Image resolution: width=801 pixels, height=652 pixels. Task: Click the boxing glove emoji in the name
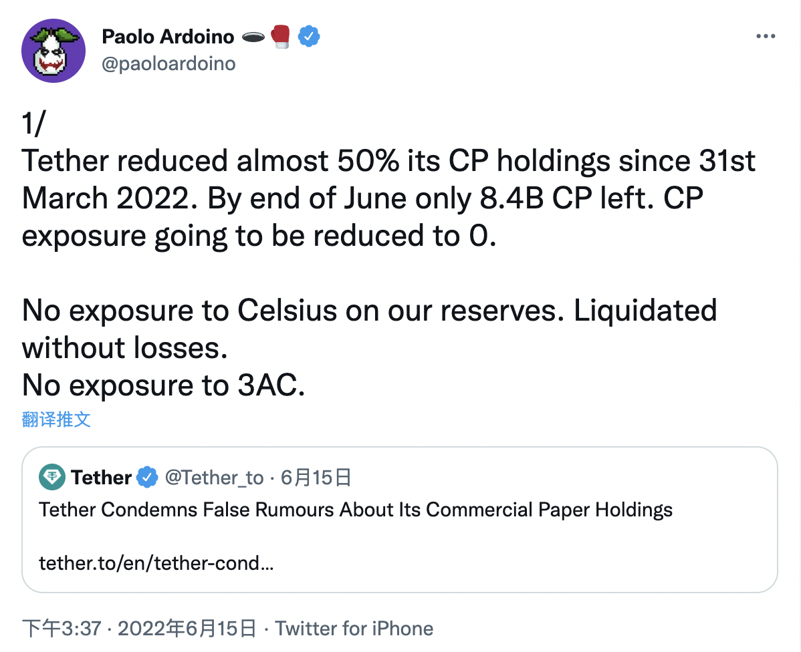(x=280, y=36)
